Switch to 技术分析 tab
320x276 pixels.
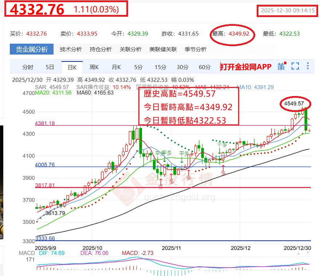[x=71, y=49]
